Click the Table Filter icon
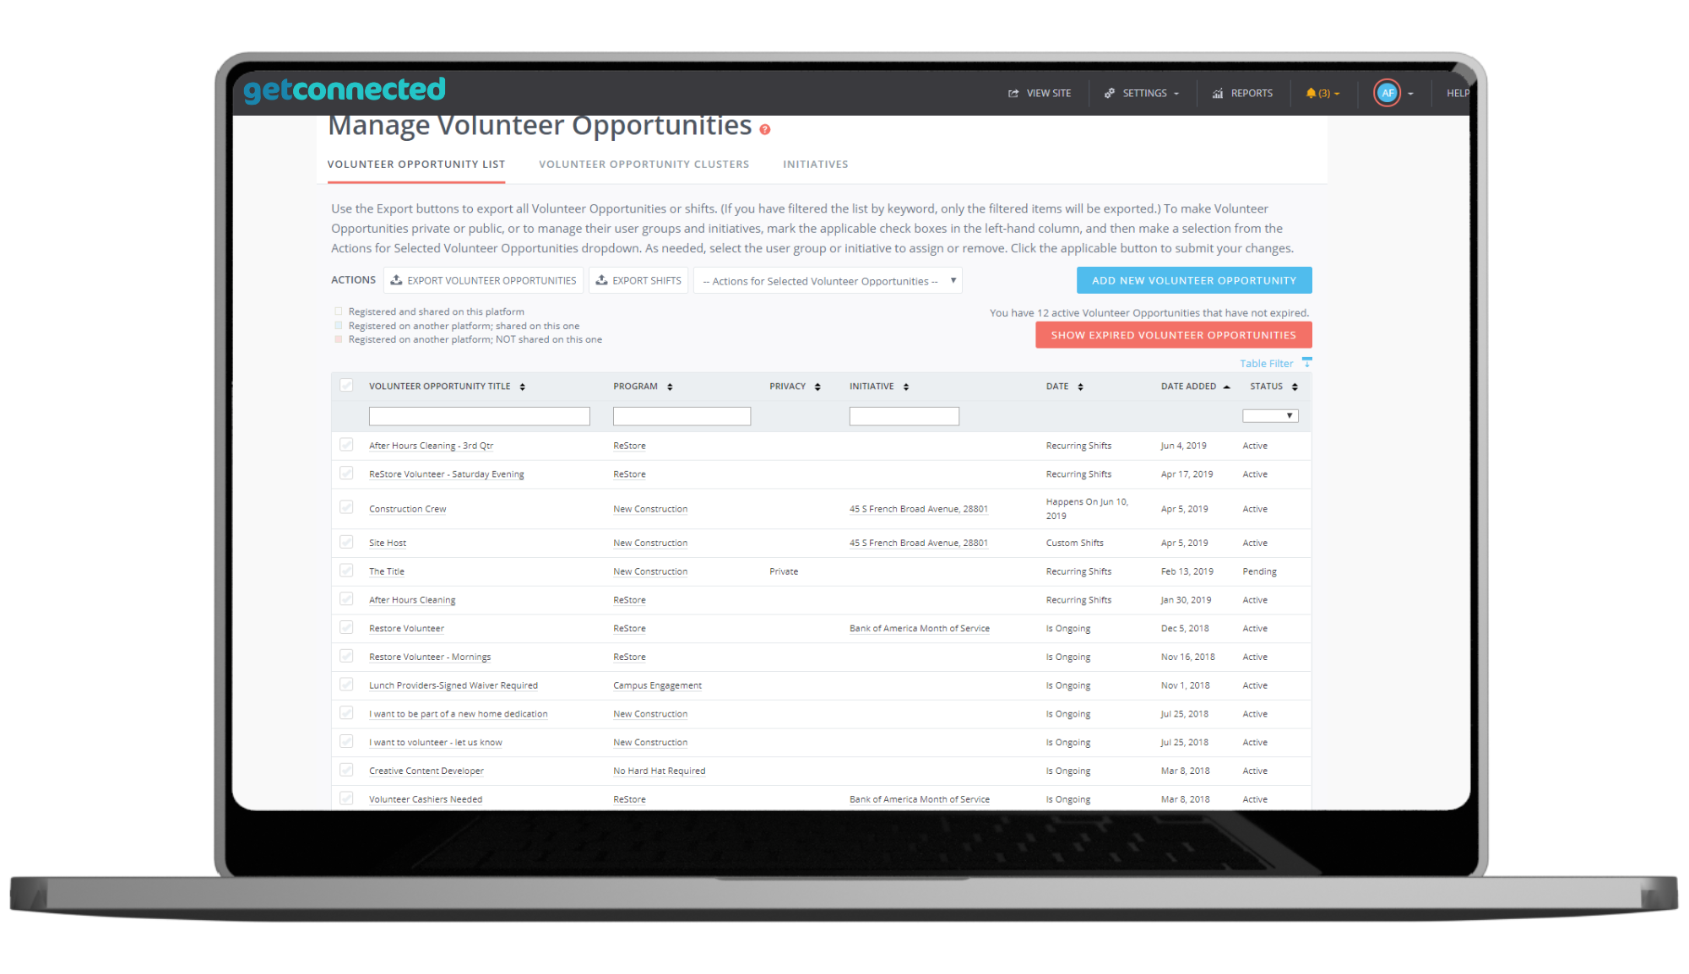This screenshot has height=974, width=1689. [1307, 363]
